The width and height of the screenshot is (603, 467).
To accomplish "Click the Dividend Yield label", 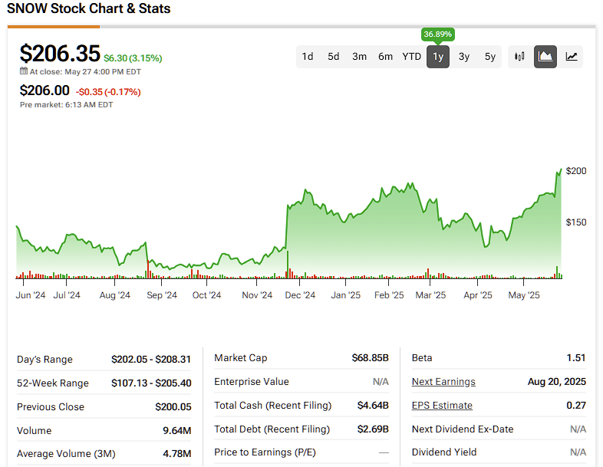I will [444, 452].
